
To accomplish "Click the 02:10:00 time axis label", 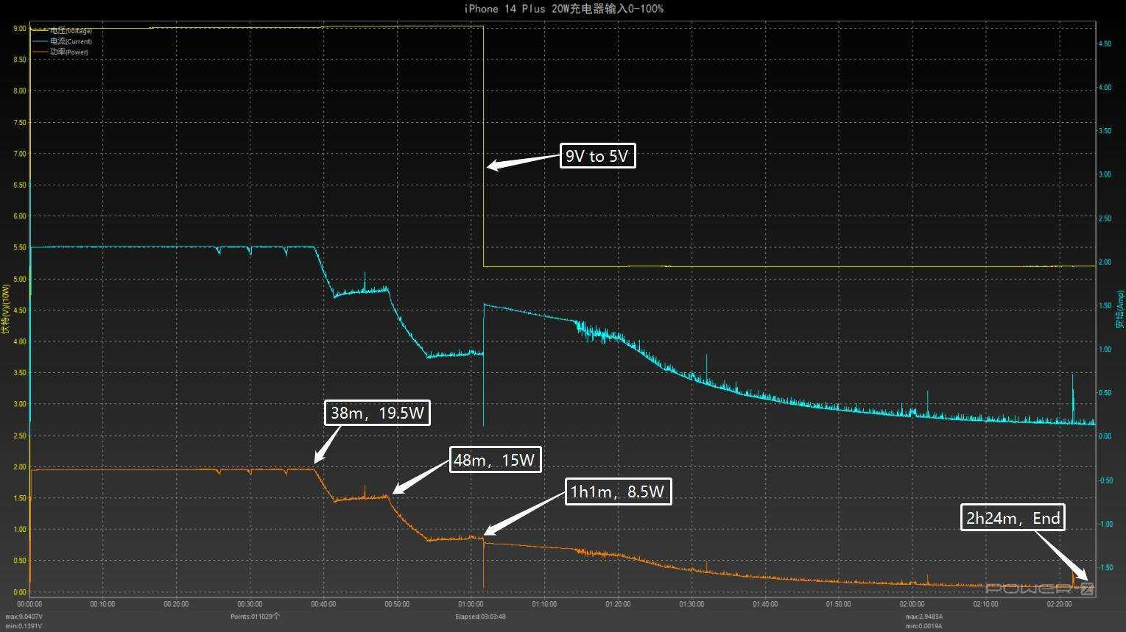I will pos(985,604).
